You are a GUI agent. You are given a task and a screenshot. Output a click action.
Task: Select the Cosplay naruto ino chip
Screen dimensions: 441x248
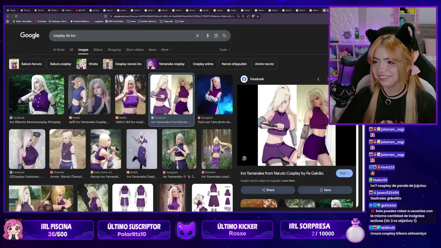124,64
